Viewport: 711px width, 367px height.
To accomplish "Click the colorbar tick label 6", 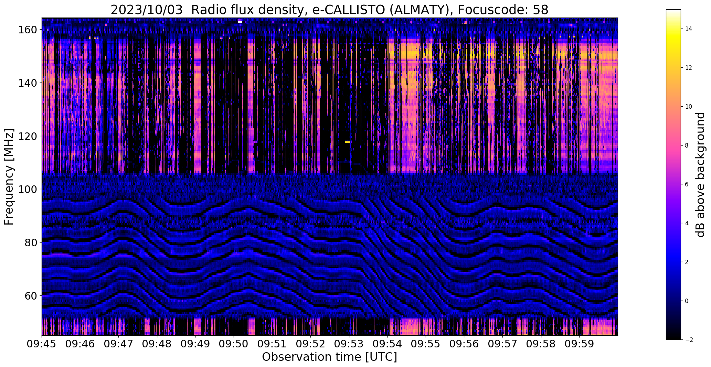I will pos(687,184).
